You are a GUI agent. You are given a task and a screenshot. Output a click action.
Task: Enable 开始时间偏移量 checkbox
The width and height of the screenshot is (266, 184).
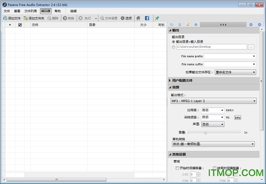pyautogui.click(x=177, y=168)
